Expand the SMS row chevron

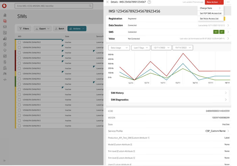click(228, 32)
